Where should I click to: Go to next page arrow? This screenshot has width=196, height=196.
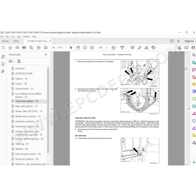coord(46,48)
